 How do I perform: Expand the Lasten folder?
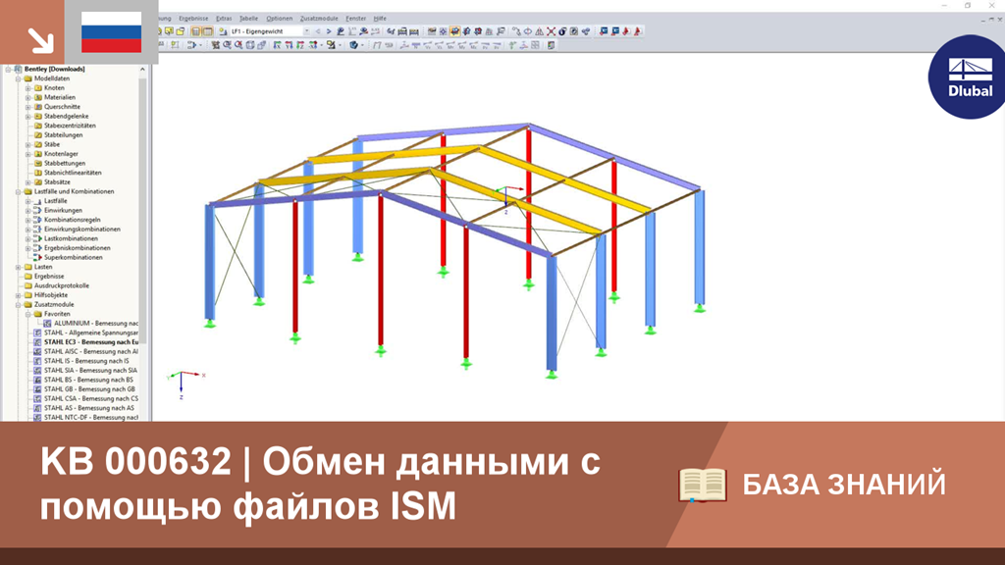point(19,267)
